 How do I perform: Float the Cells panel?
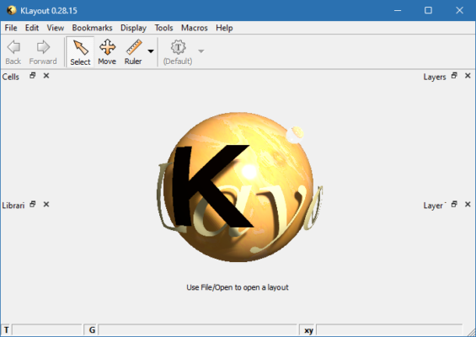[33, 76]
